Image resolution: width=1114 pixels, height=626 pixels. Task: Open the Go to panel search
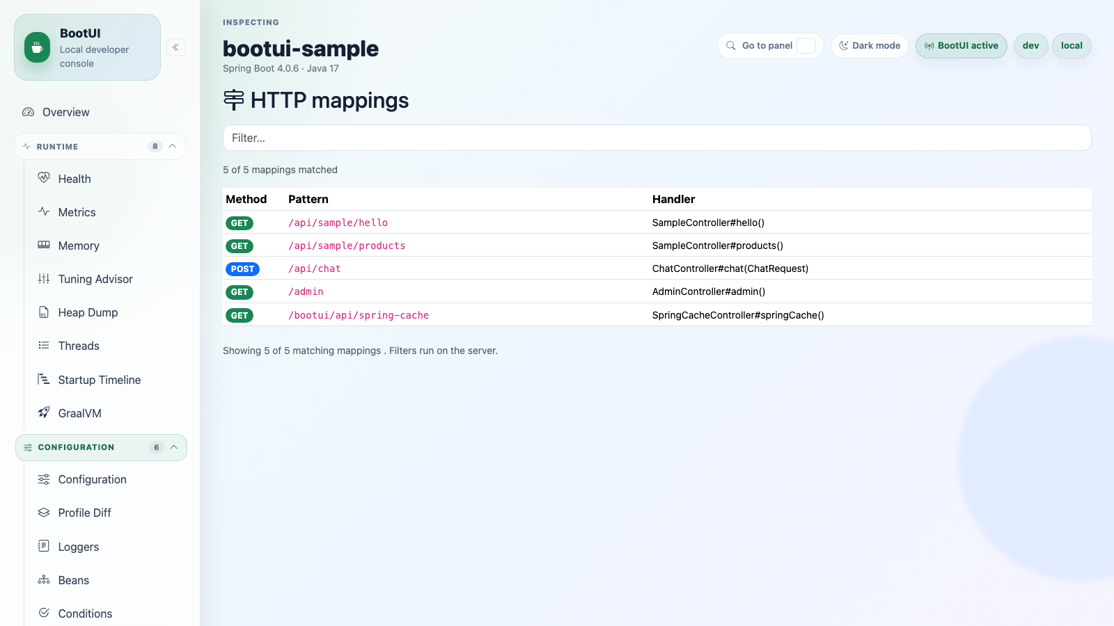[771, 46]
